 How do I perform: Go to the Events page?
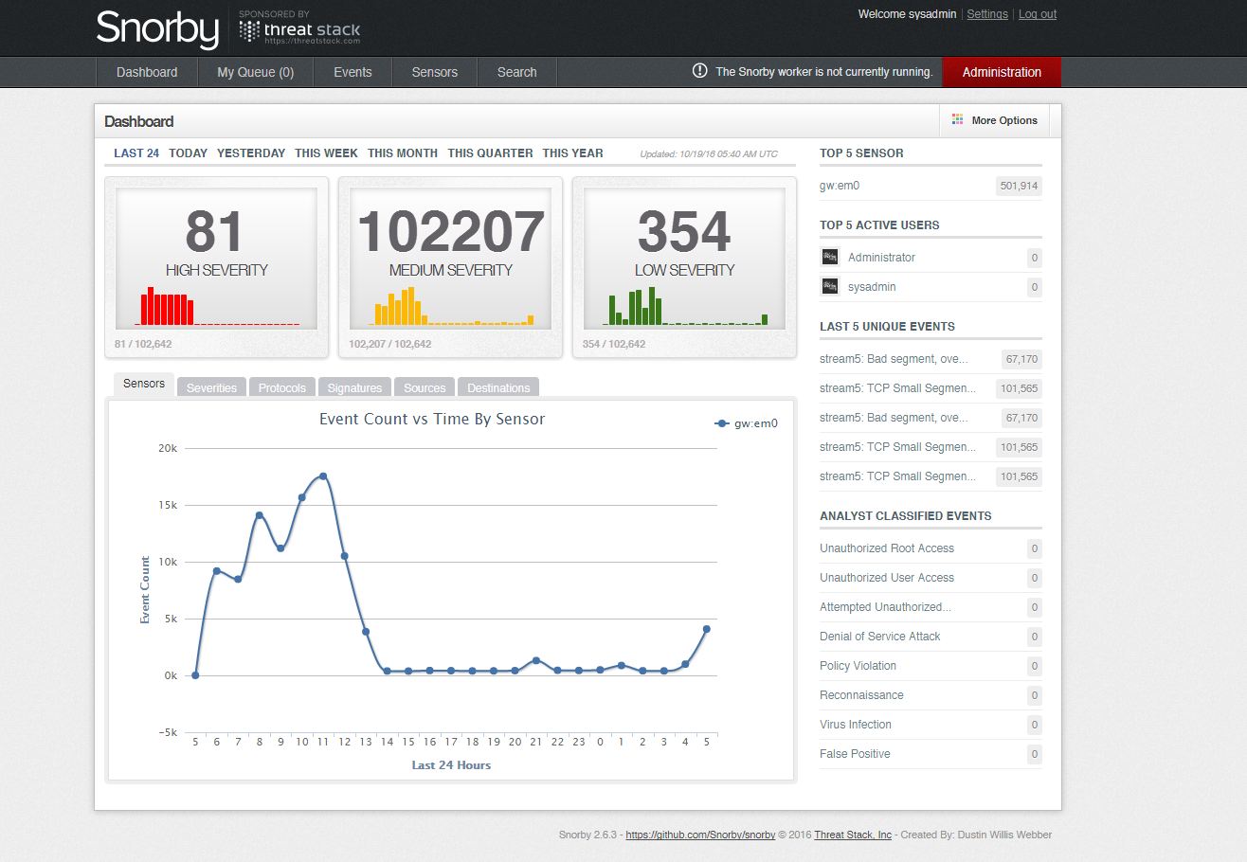(352, 72)
